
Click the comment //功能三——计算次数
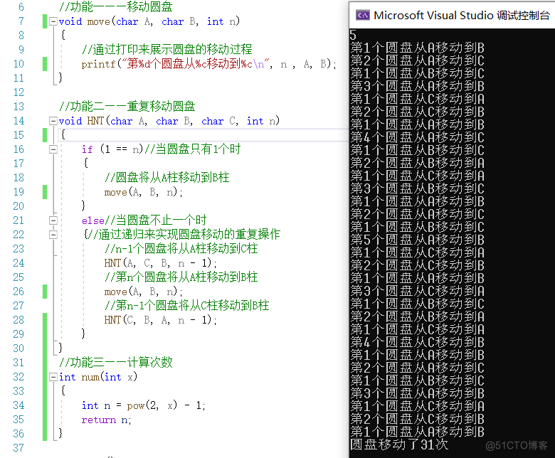click(116, 363)
